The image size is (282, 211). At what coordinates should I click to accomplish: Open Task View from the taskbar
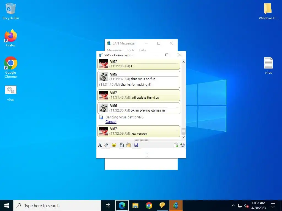[108, 206]
